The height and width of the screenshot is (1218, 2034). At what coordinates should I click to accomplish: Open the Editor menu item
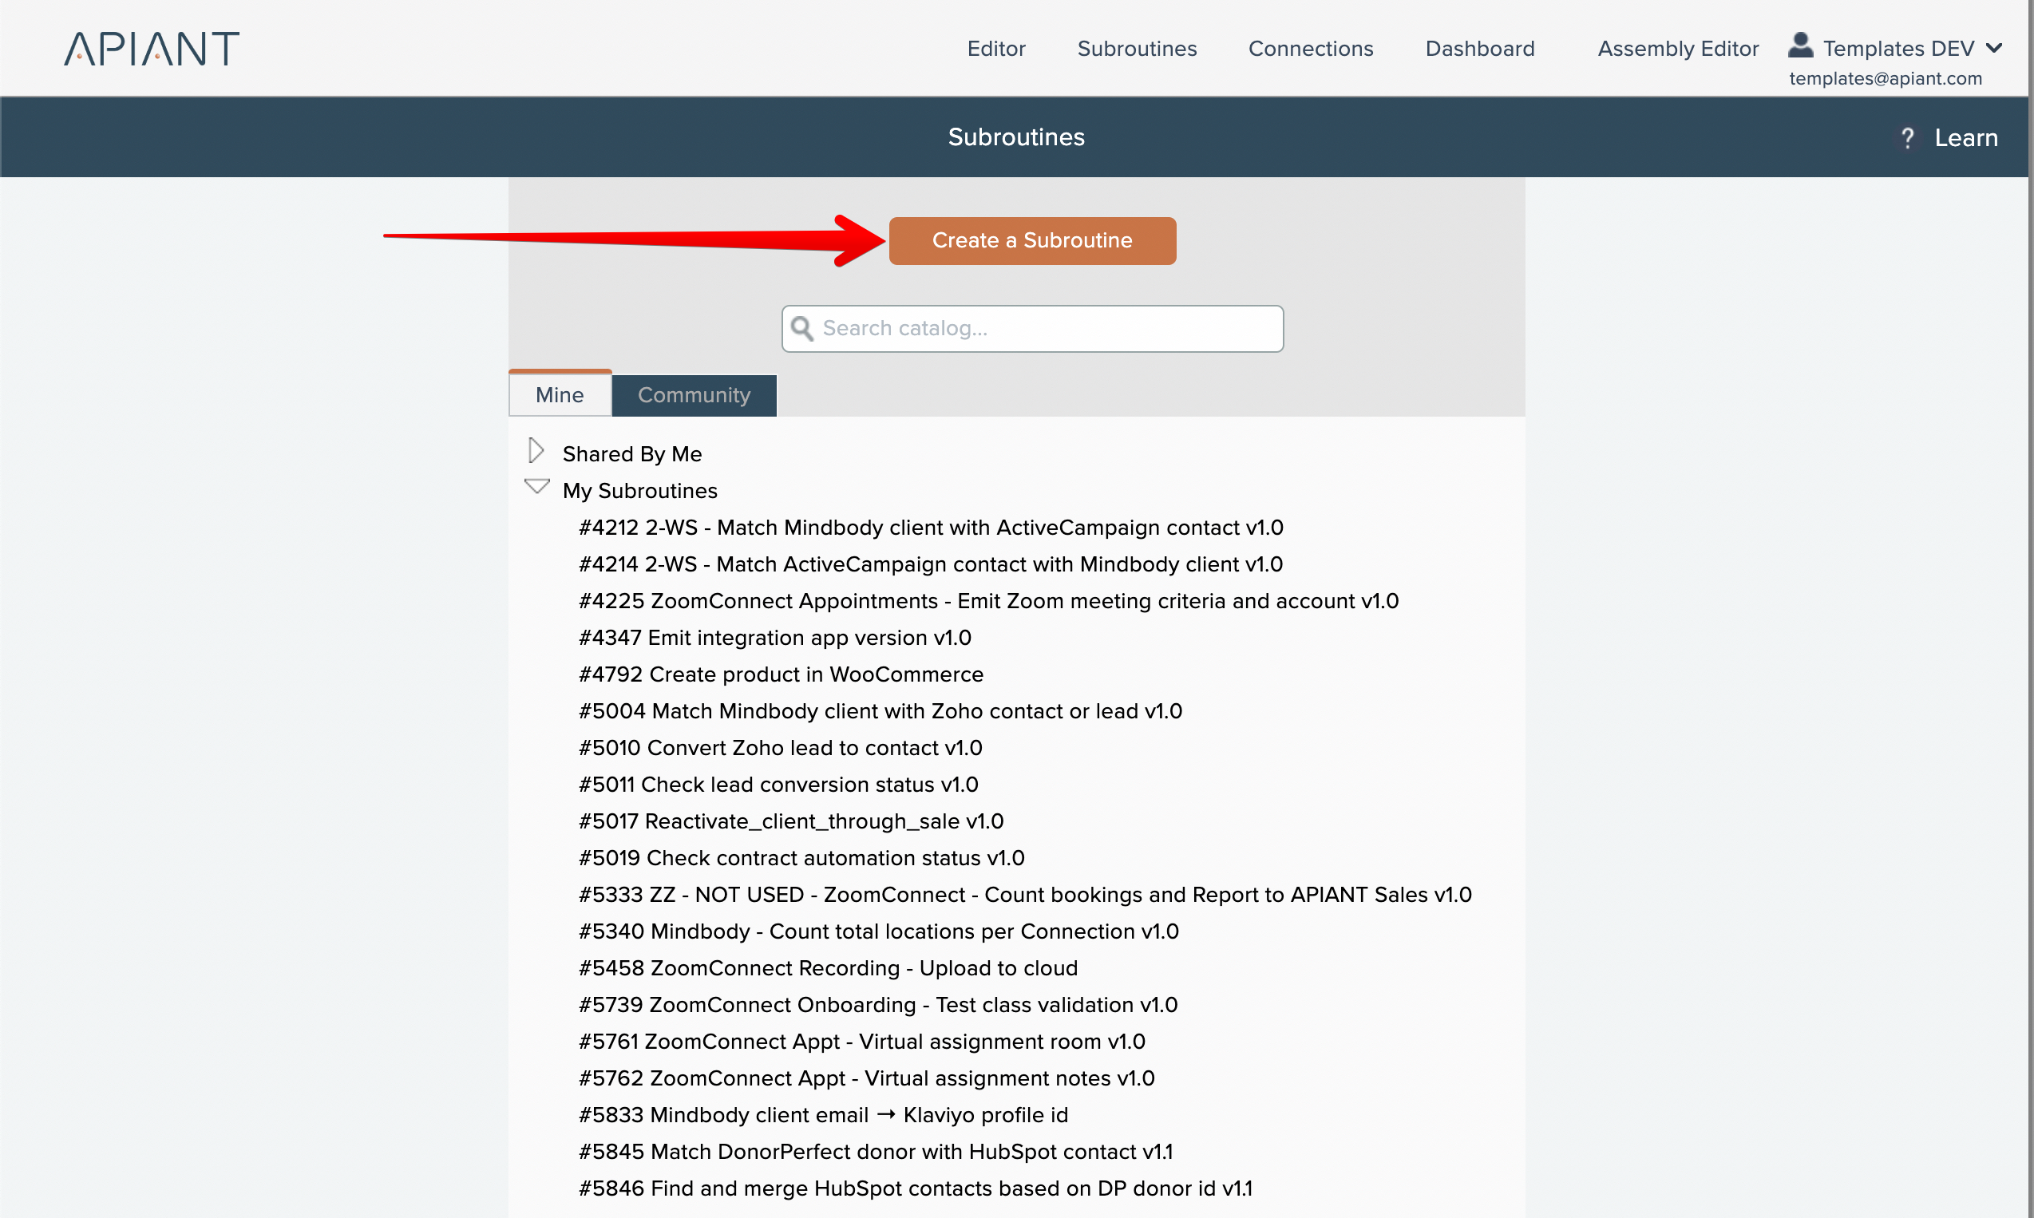[995, 49]
